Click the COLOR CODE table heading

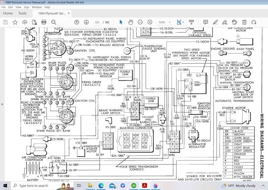(239, 128)
